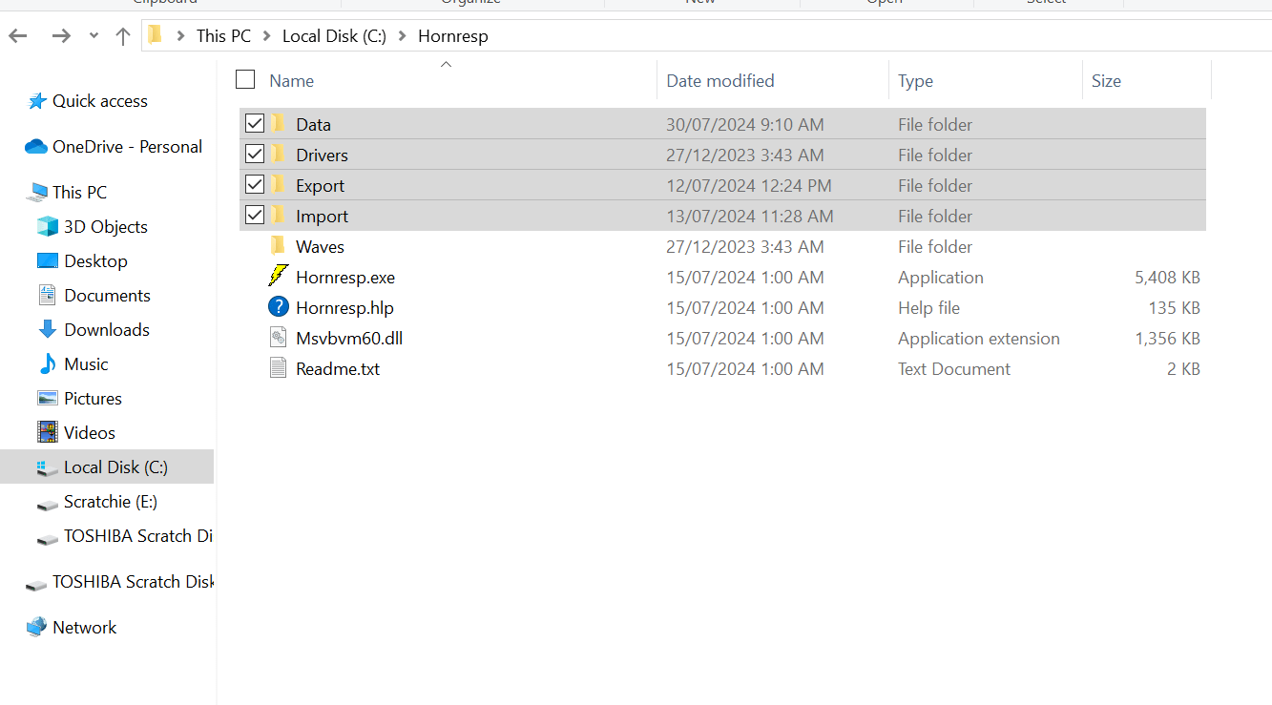Click the Waves folder icon
This screenshot has height=705, width=1272.
point(279,245)
